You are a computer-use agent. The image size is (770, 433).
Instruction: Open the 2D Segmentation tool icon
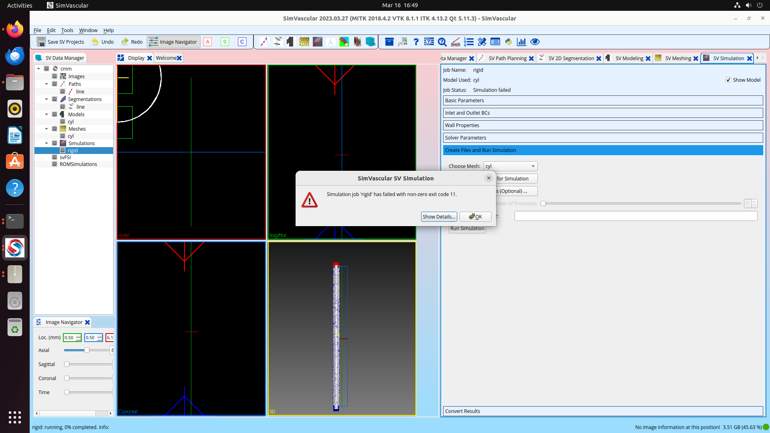278,42
